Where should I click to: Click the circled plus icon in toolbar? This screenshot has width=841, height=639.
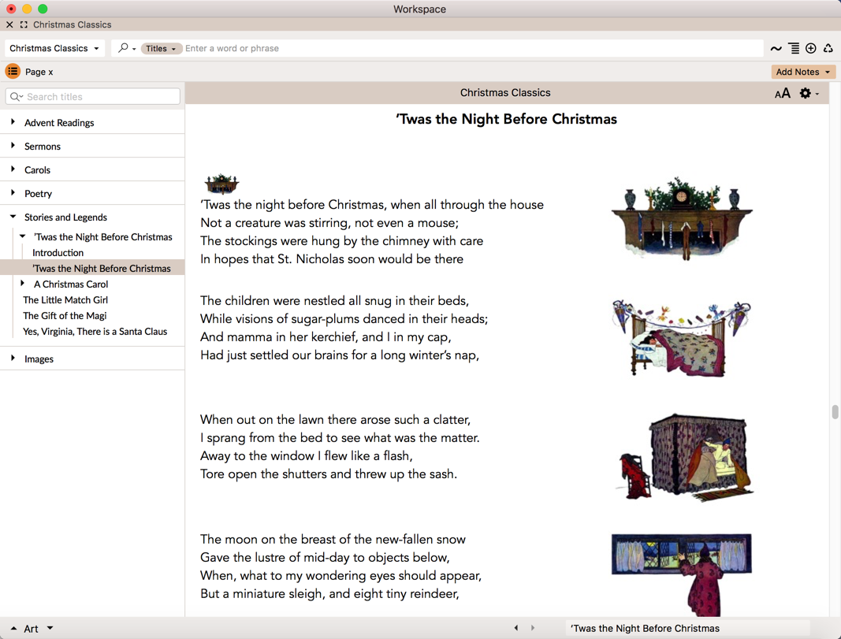(x=811, y=48)
